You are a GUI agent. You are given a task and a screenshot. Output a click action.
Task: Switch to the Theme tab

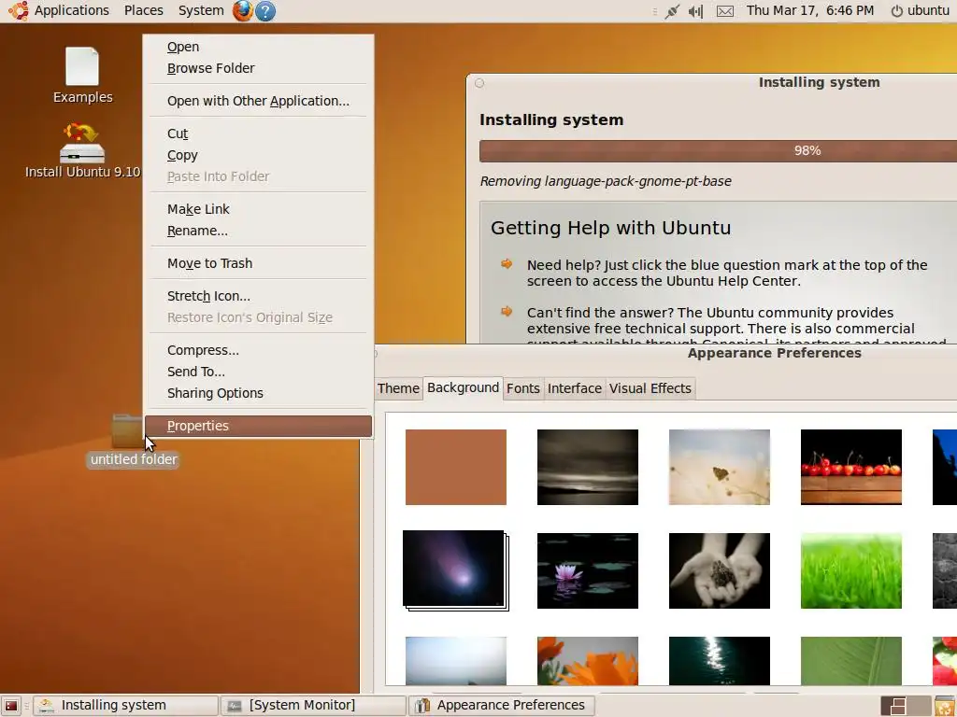click(398, 388)
